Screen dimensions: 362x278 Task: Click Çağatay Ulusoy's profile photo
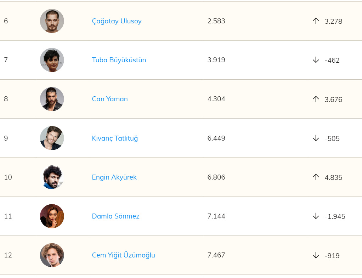tap(52, 21)
